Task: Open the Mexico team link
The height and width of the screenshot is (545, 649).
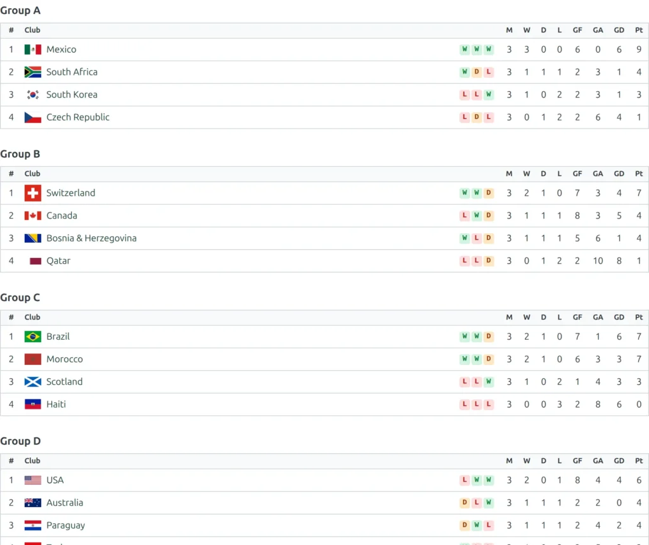Action: coord(61,49)
